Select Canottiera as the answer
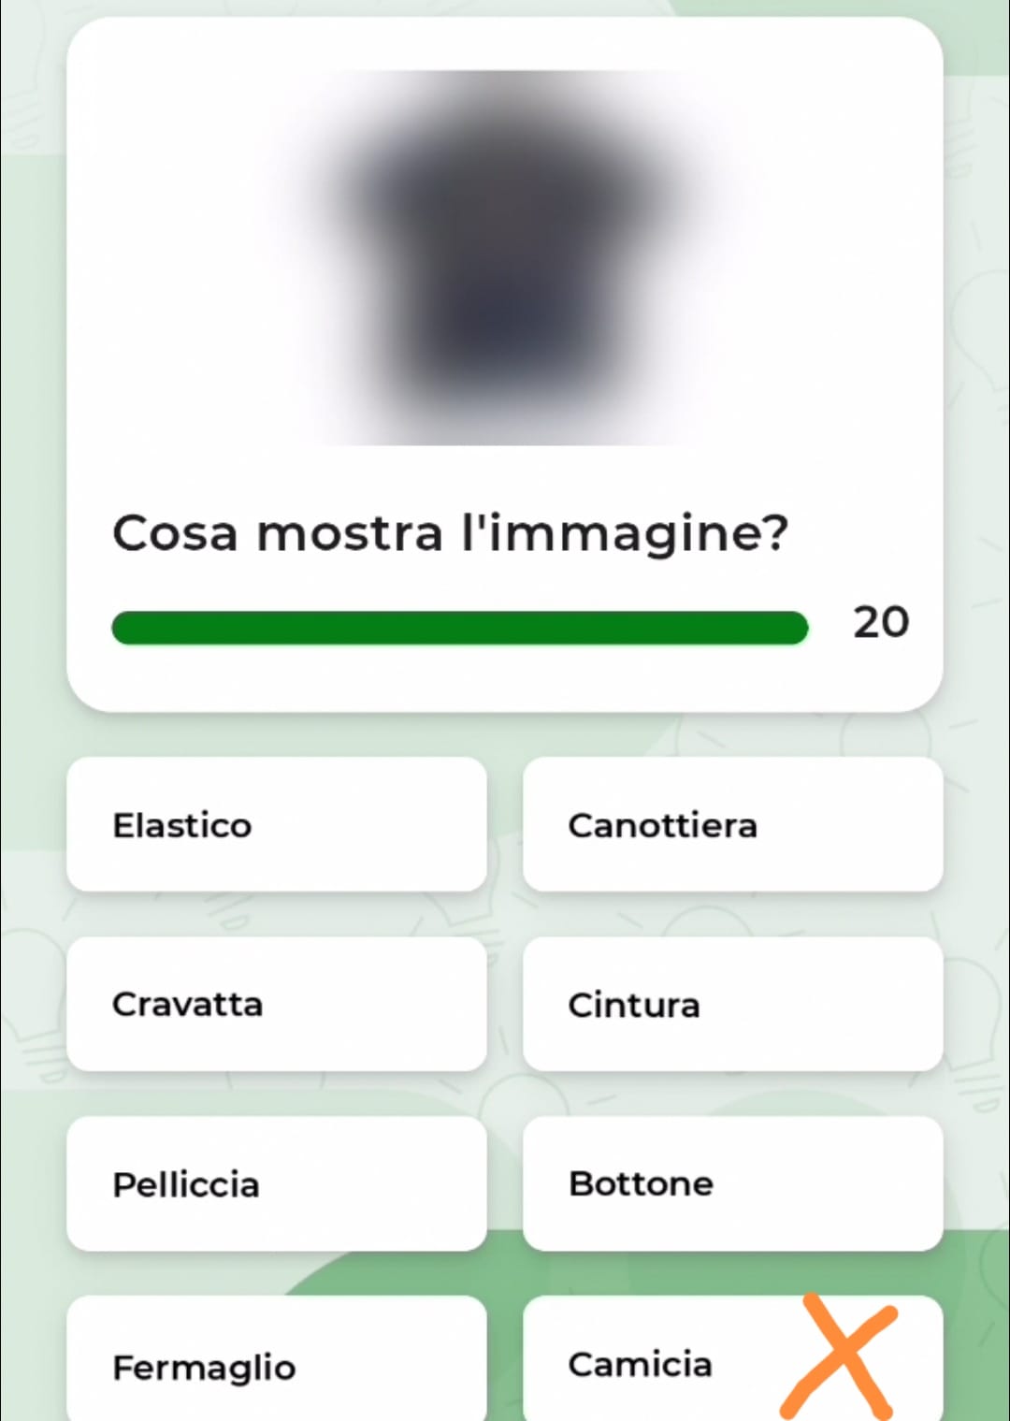1010x1421 pixels. pos(732,824)
